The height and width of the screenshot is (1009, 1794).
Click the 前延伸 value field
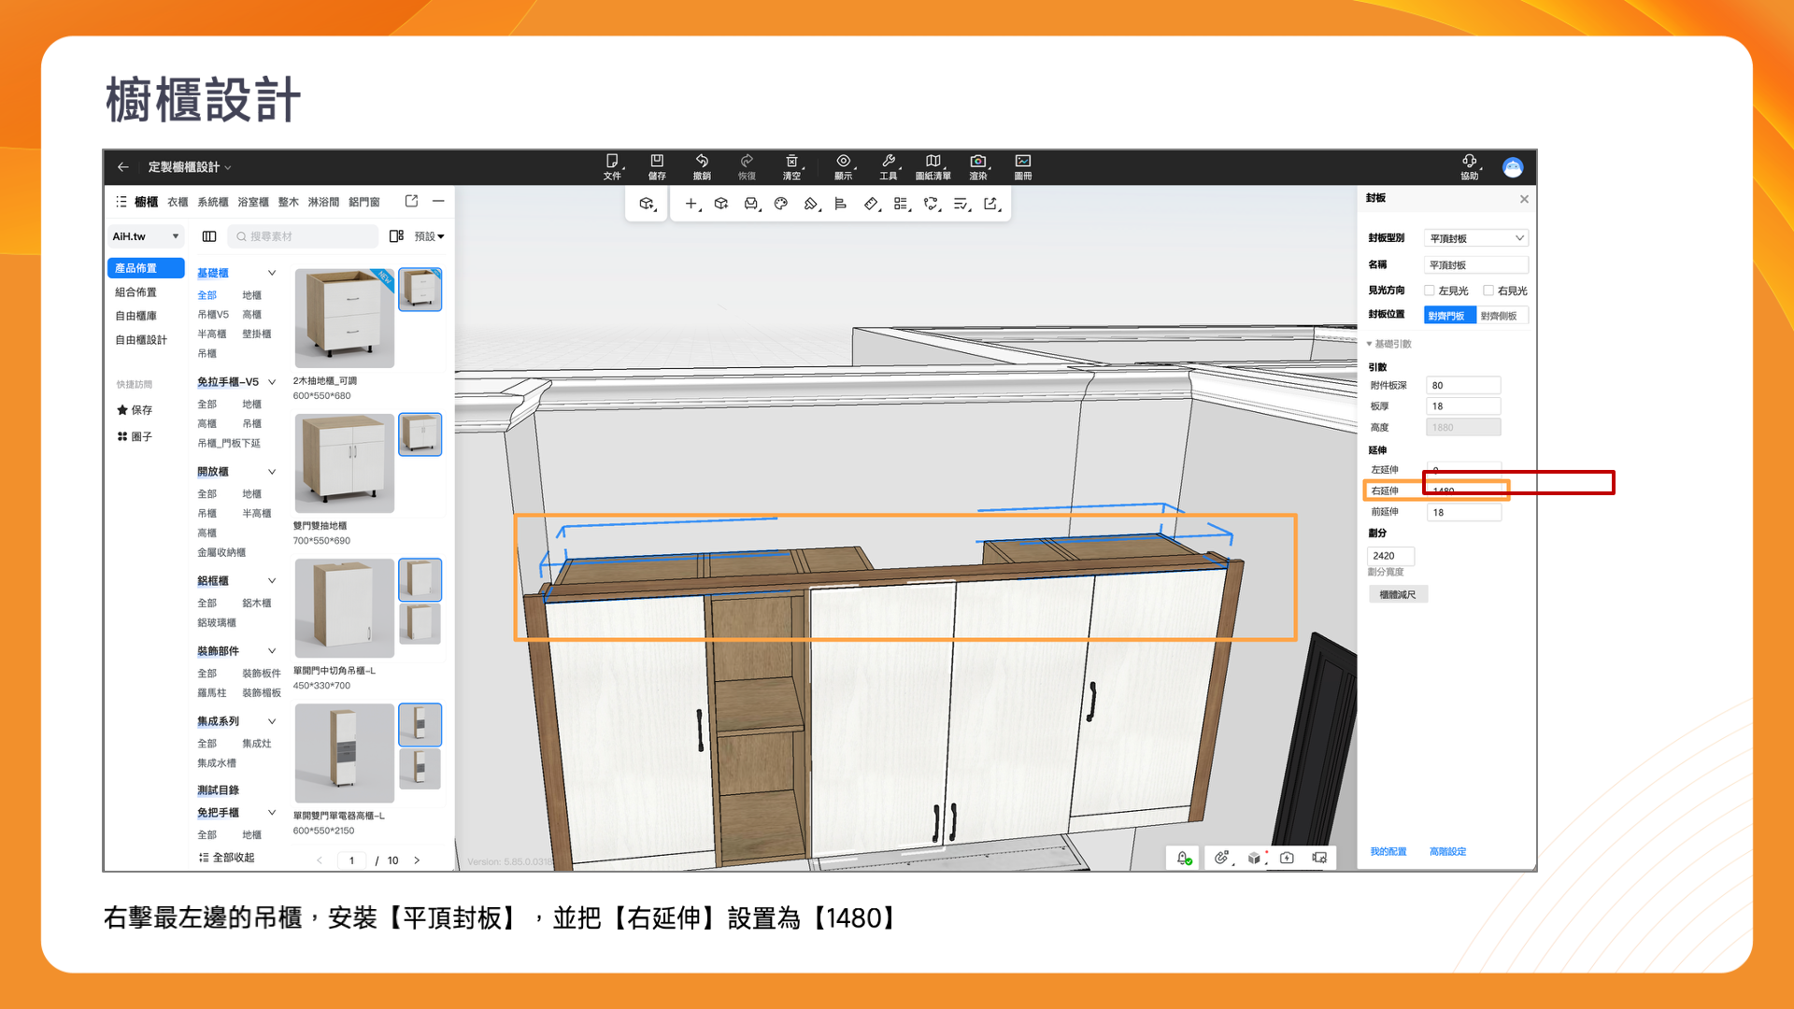point(1463,512)
